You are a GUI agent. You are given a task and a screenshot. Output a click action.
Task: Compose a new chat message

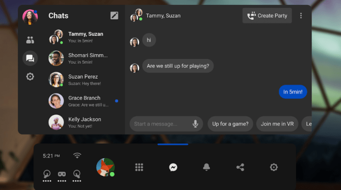(114, 16)
